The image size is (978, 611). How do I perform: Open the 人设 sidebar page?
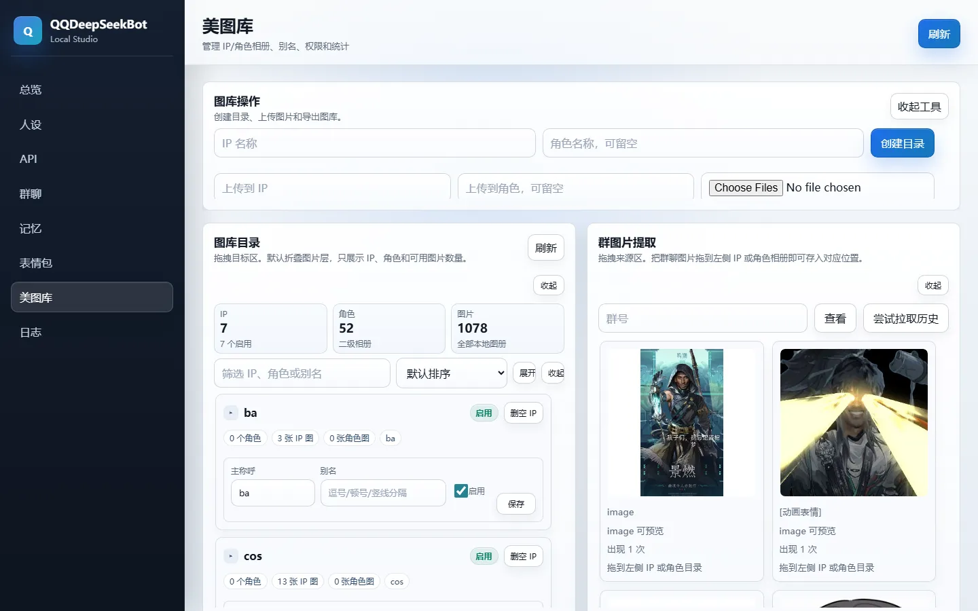point(92,125)
